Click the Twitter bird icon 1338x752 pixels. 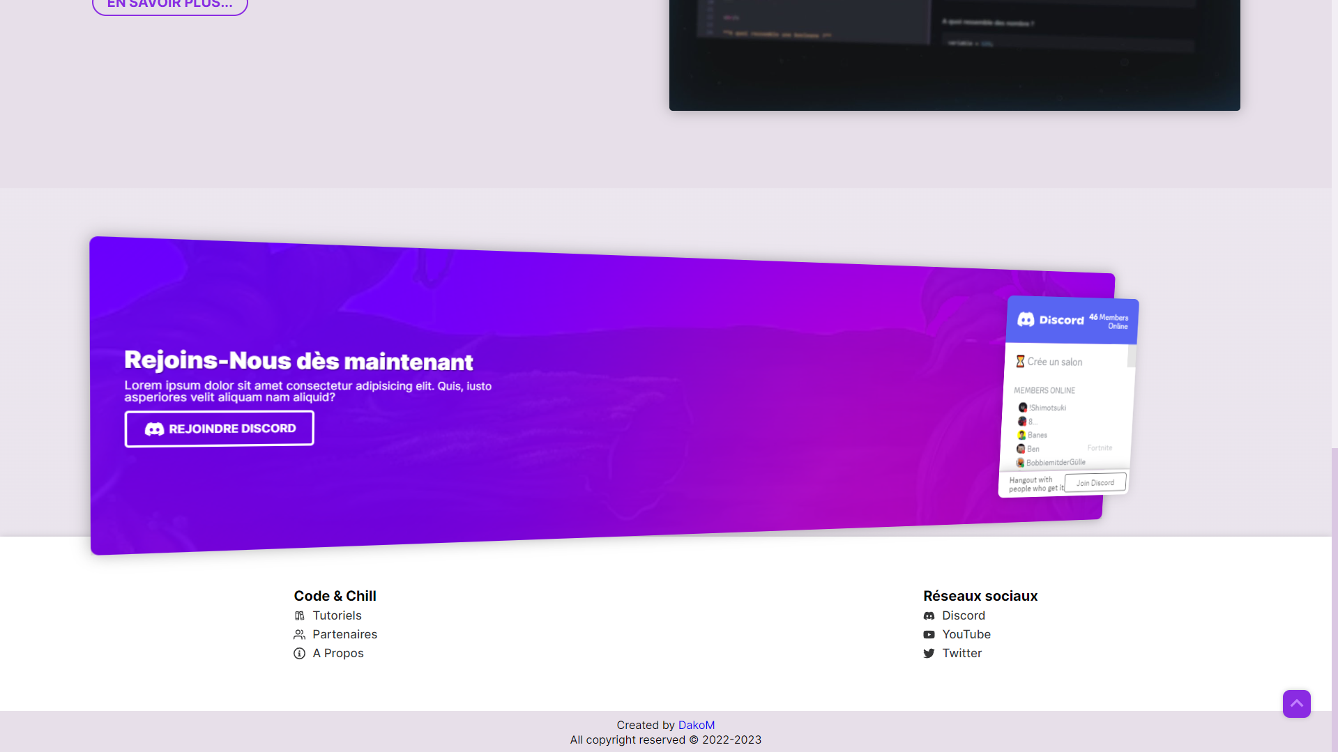(929, 653)
